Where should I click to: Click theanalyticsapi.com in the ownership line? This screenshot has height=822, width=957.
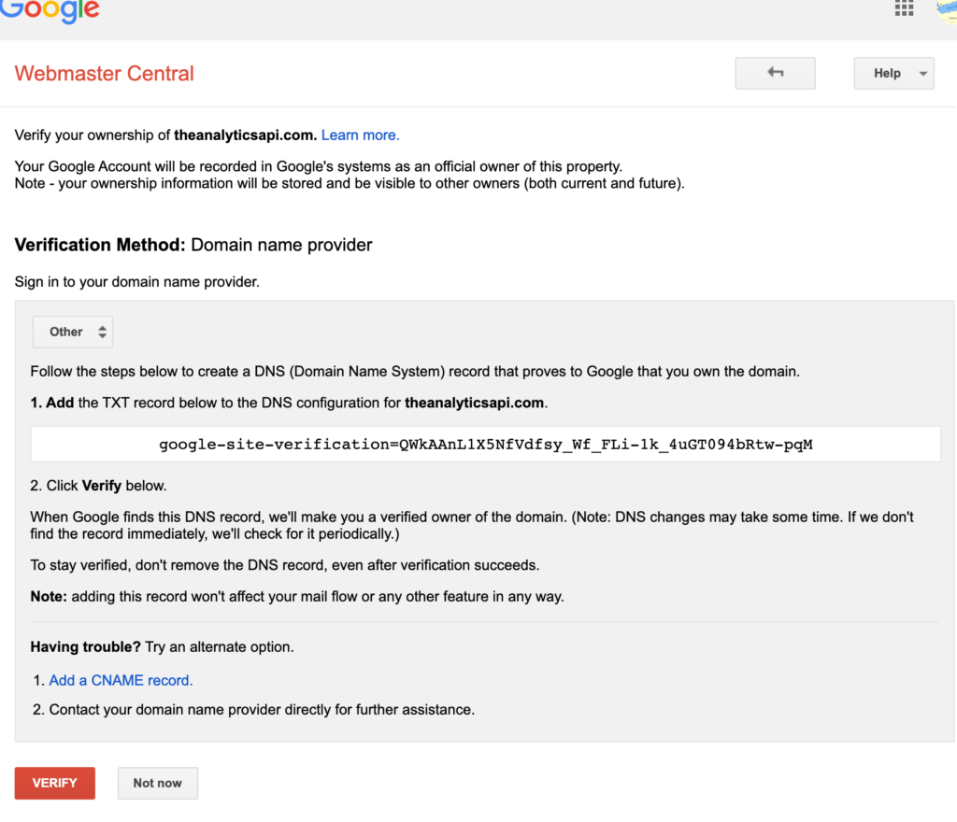[245, 135]
